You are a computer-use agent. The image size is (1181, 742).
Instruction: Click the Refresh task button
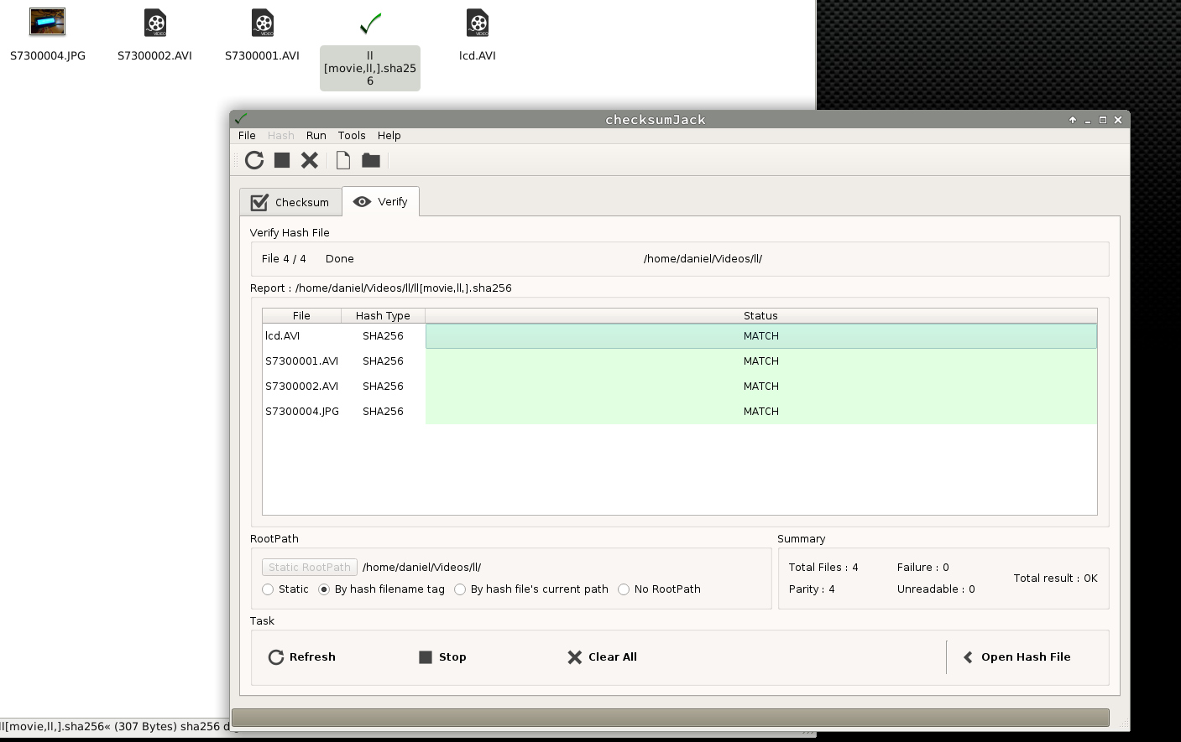click(x=302, y=657)
